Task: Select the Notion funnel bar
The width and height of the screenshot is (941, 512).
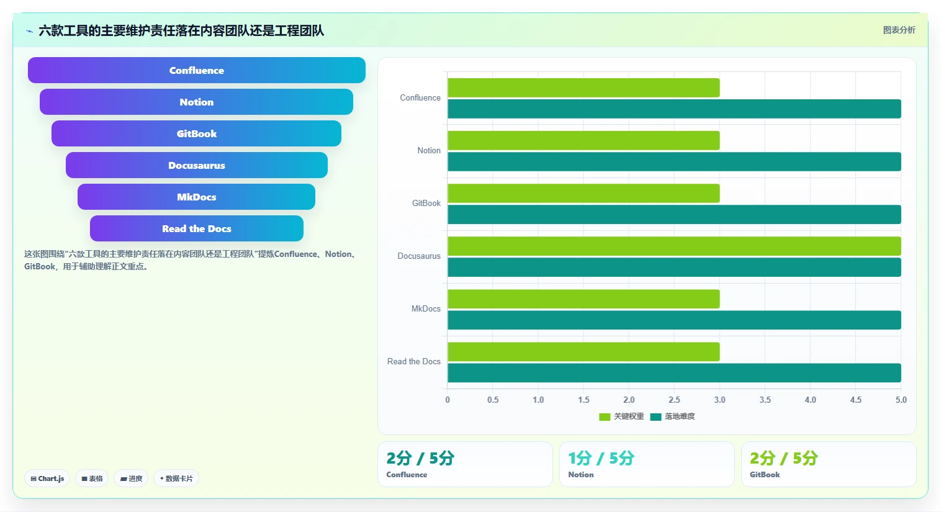Action: pos(196,102)
